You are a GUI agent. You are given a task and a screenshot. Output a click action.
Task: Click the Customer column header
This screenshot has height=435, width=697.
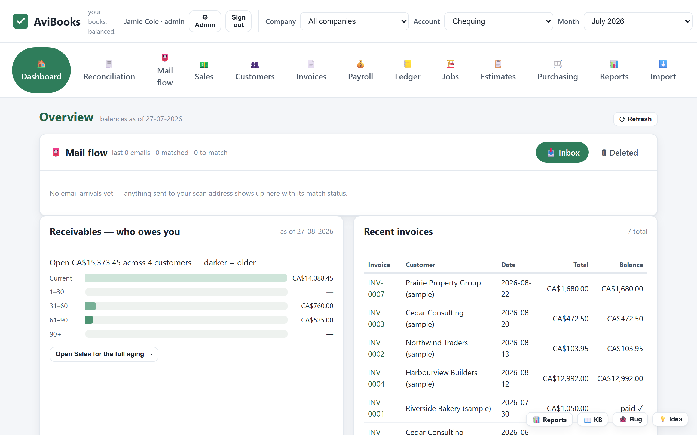(x=420, y=265)
